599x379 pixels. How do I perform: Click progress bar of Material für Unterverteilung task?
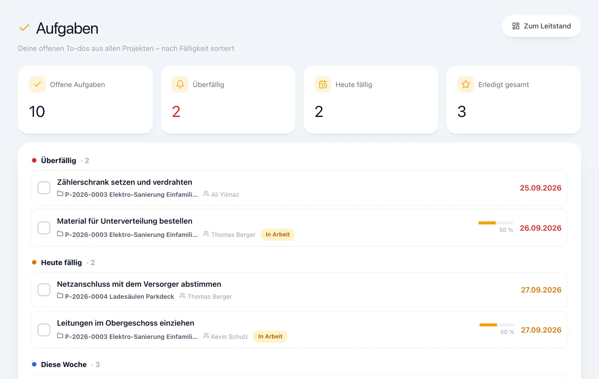pos(495,223)
